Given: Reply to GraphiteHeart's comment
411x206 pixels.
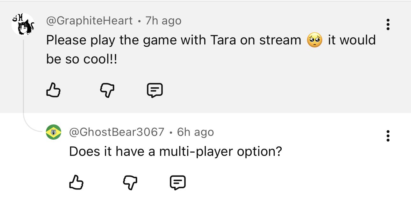Looking at the screenshot, I should pyautogui.click(x=155, y=90).
